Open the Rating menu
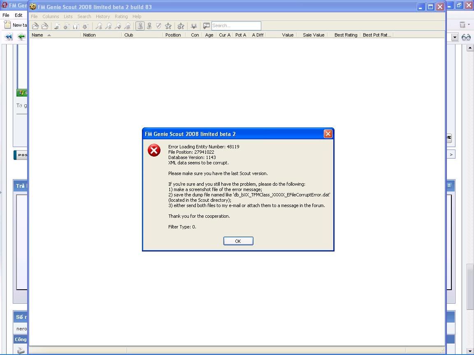The image size is (474, 355). pos(121,16)
